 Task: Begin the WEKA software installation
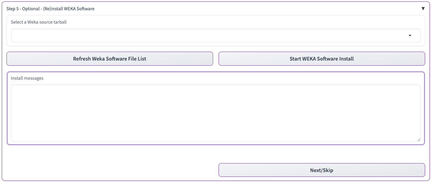321,59
